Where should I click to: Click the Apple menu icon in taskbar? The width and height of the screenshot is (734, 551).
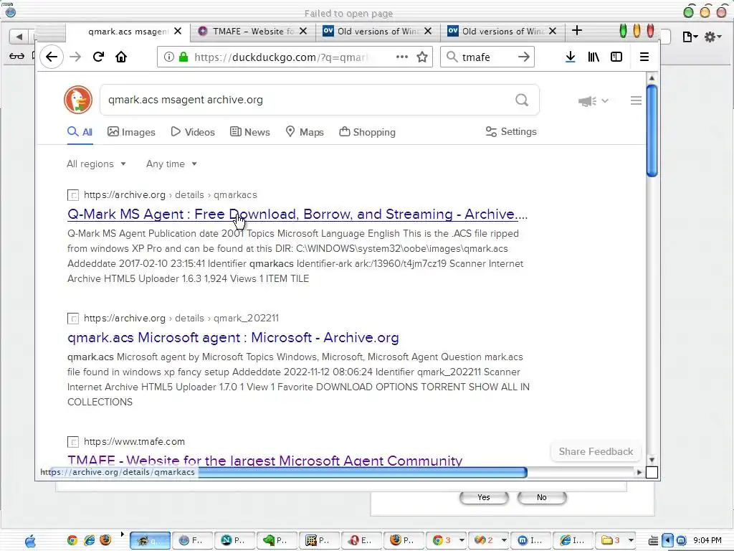30,541
